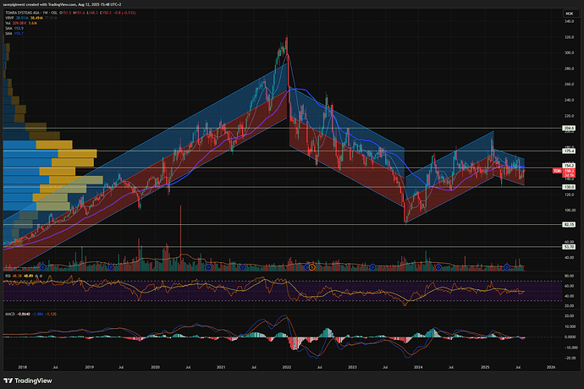Screen dimensions: 584x389
Task: Click the 2018 label on the time axis
Action: [x=23, y=369]
